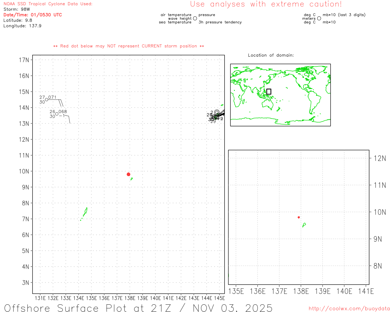
Task: Click 'NOAA SSD Tropical Cyclone Data Used:' heading
Action: [48, 4]
